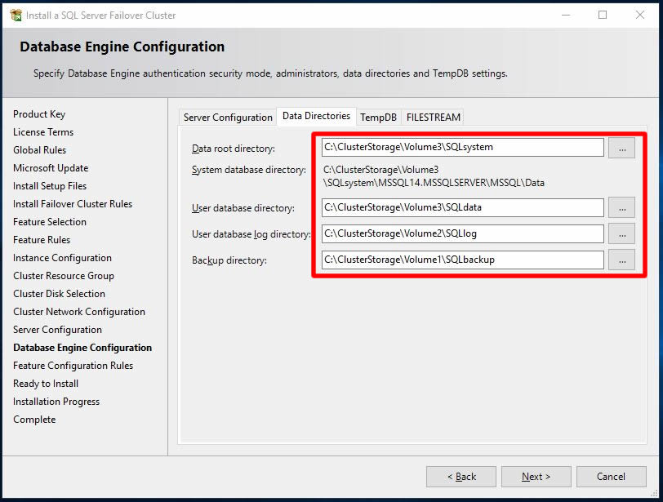Switch to the Server Configuration tab
Viewport: 663px width, 502px height.
click(228, 118)
